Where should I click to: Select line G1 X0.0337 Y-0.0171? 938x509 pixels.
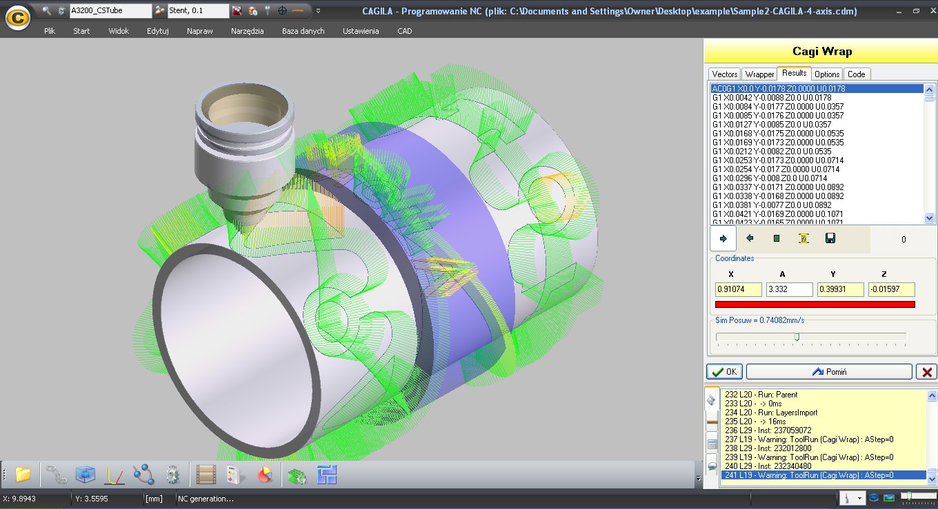[817, 187]
